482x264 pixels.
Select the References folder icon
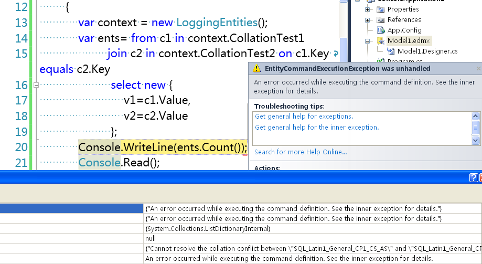pyautogui.click(x=381, y=20)
